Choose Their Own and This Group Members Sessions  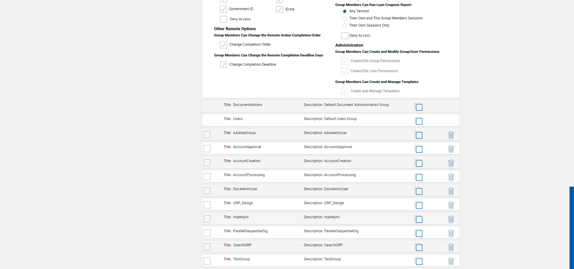(x=345, y=19)
